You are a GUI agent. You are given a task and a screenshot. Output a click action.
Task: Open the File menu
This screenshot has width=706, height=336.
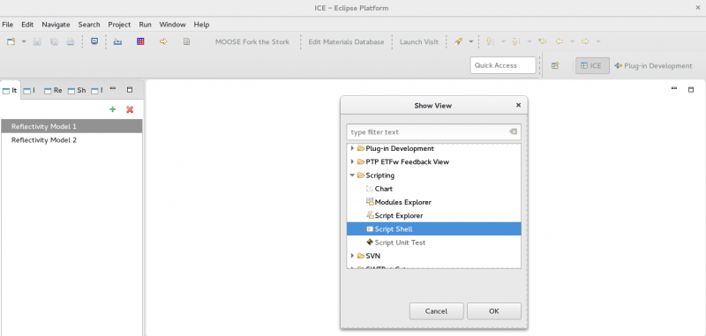tap(8, 25)
